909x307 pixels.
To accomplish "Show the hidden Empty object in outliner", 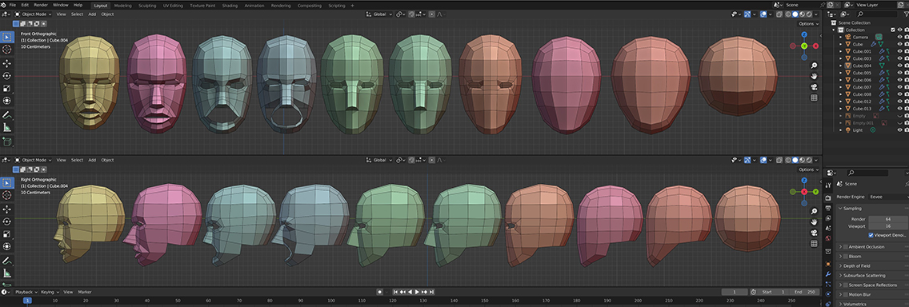I will (899, 115).
